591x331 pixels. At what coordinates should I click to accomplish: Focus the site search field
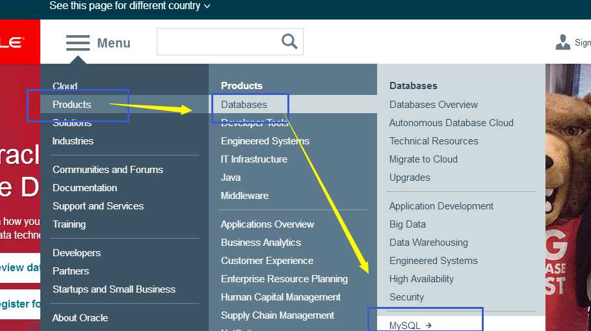coord(230,42)
